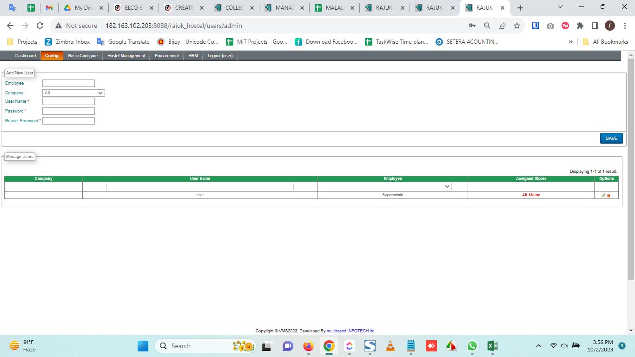Show hidden system tray icons
The image size is (635, 357).
coord(539,346)
